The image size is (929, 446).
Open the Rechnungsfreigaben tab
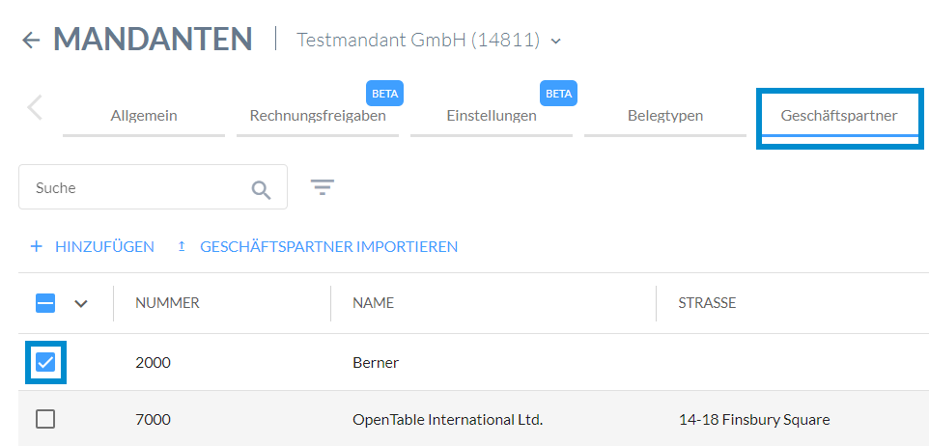(318, 116)
